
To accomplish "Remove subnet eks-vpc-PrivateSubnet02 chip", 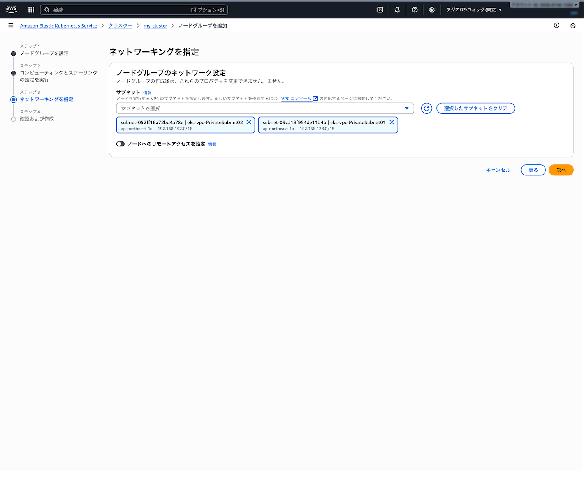I will click(249, 122).
